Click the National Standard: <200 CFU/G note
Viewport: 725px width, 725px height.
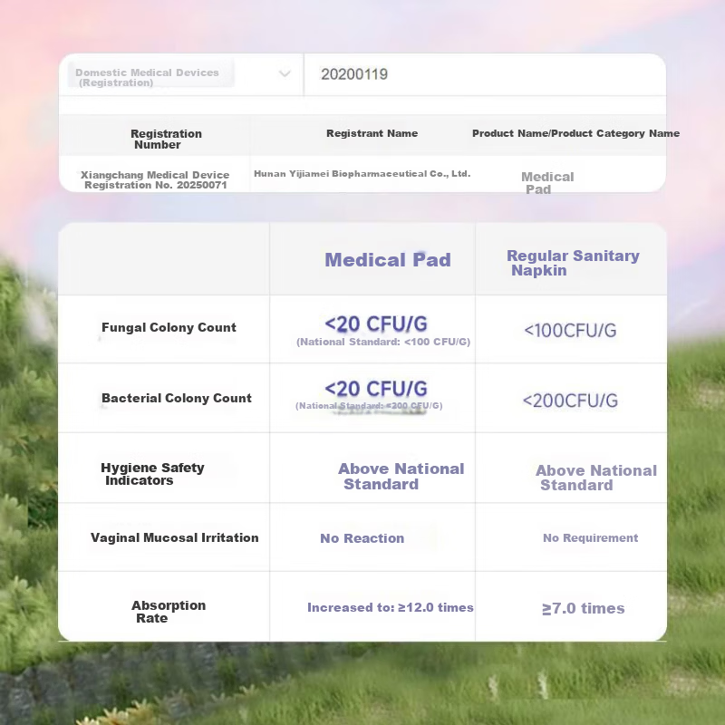[x=369, y=405]
